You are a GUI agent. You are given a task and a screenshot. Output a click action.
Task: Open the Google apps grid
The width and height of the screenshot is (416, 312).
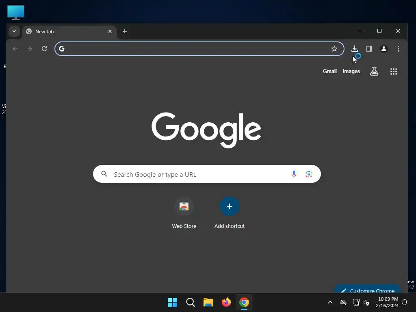(x=393, y=71)
